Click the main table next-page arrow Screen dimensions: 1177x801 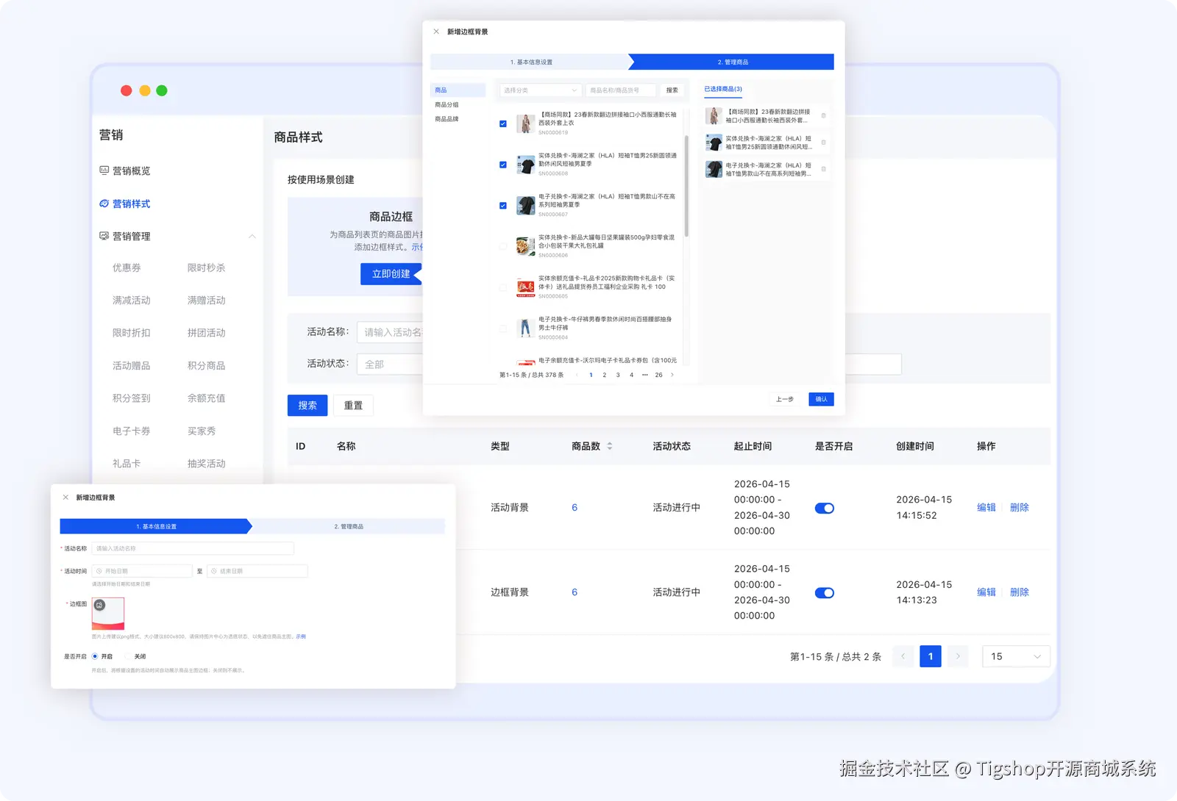[957, 656]
